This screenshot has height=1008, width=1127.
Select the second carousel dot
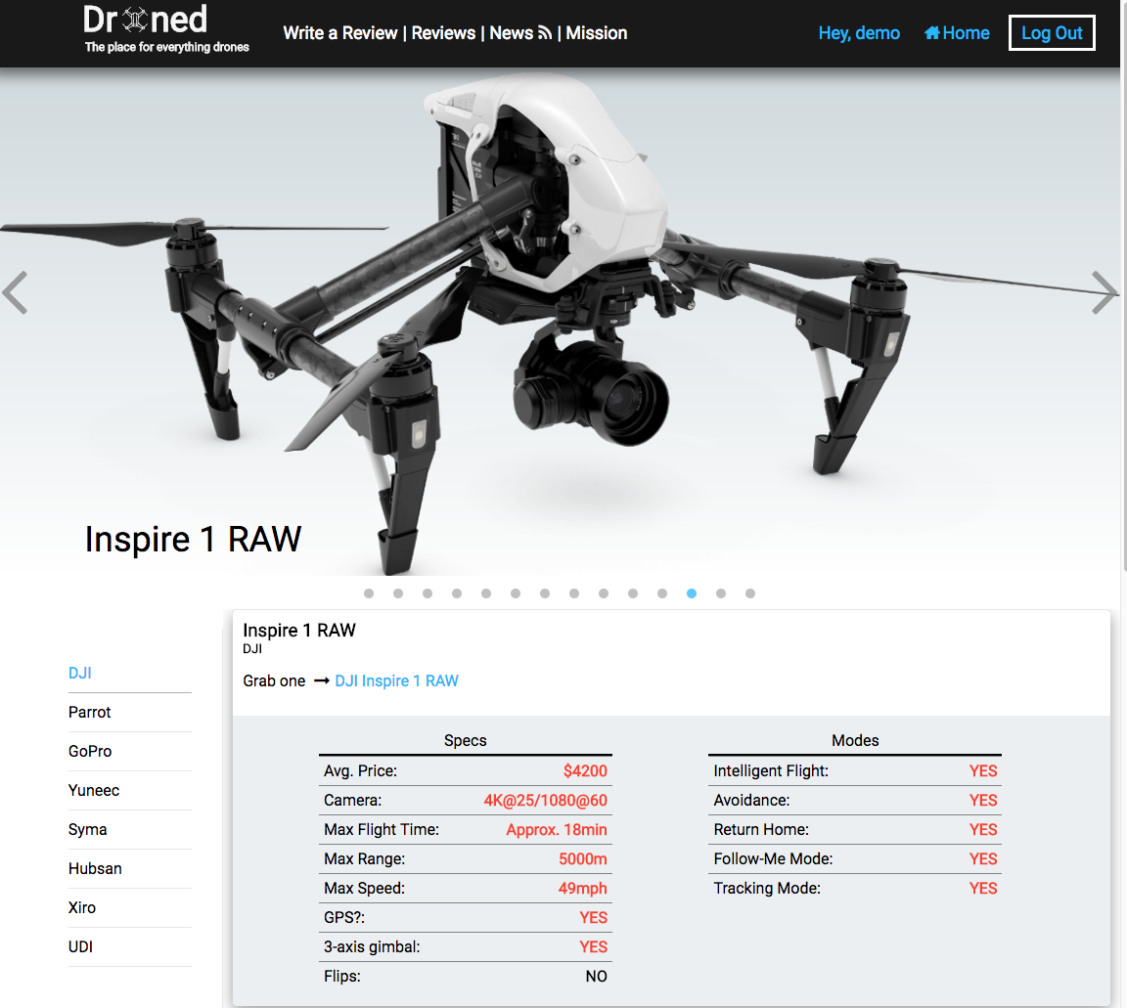398,593
